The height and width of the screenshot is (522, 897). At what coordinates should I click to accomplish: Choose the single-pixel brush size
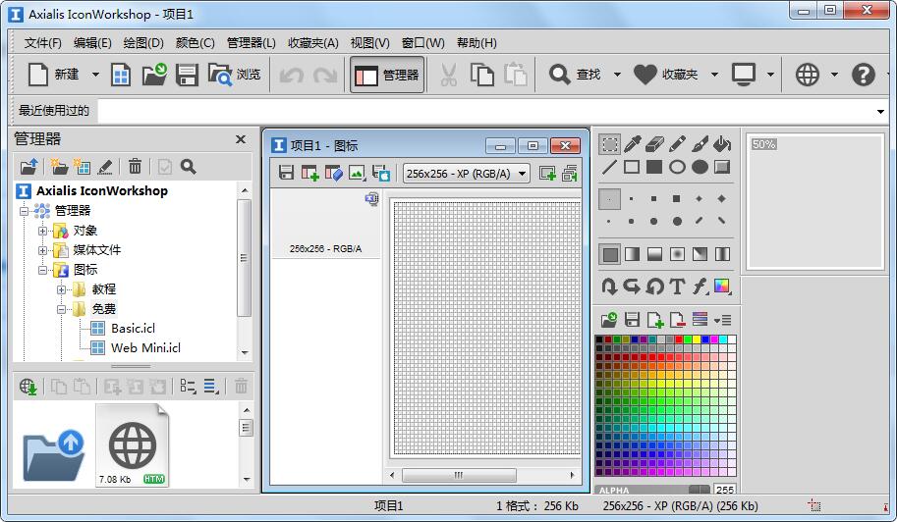(x=610, y=199)
